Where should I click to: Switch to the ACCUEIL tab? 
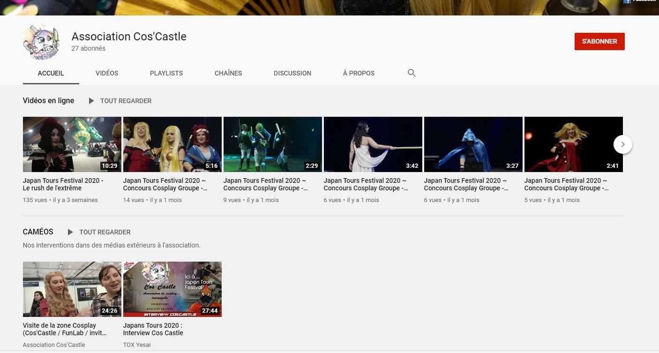click(51, 73)
